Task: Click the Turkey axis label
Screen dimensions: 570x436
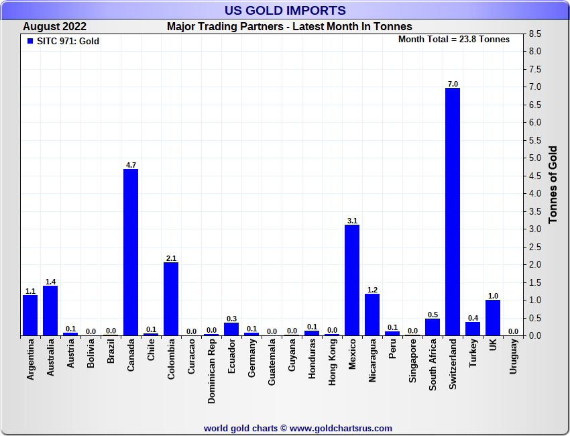Action: tap(473, 353)
